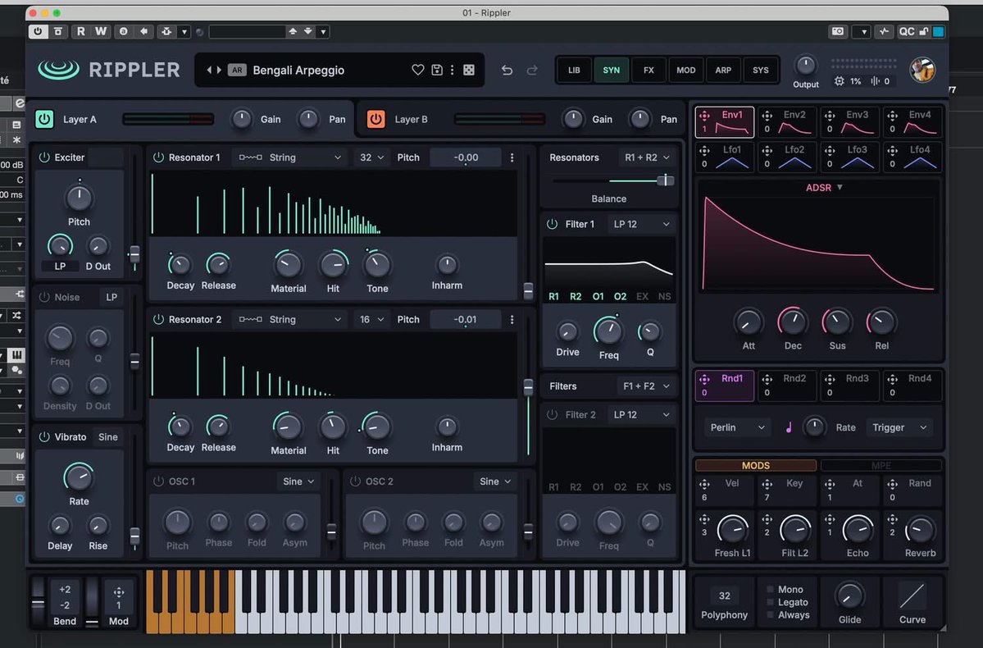The image size is (983, 648).
Task: Click the Vel modulation assign crosshair icon
Action: (704, 484)
